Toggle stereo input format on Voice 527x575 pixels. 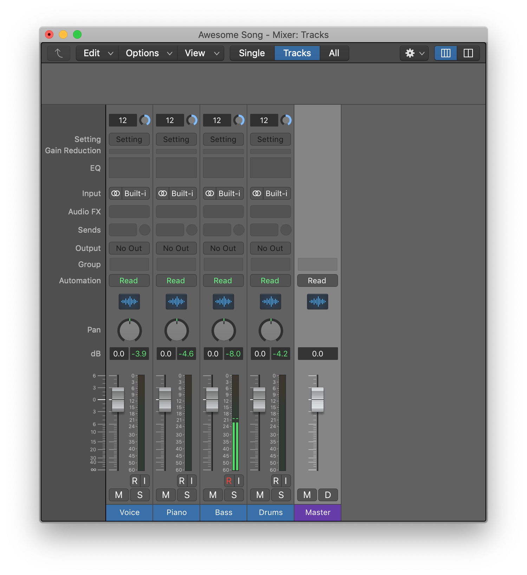tap(116, 193)
